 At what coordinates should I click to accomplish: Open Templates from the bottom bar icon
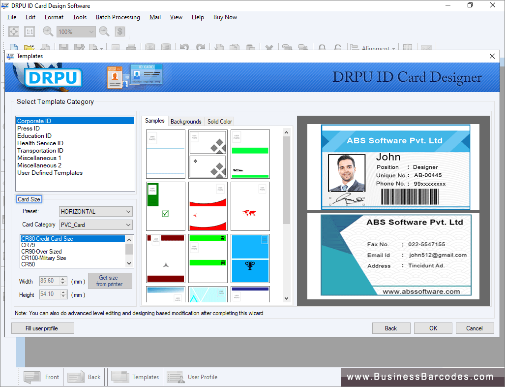click(119, 377)
